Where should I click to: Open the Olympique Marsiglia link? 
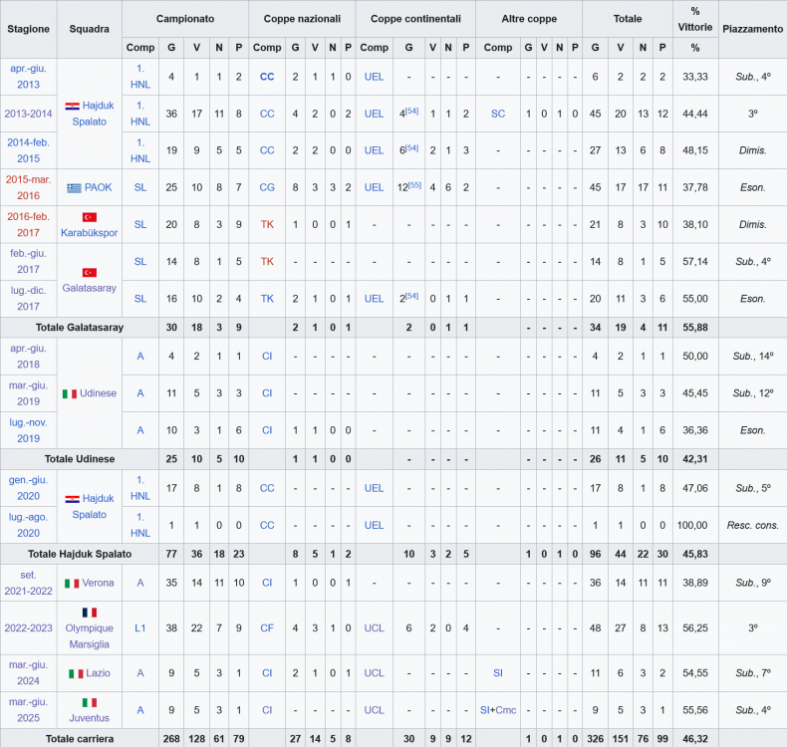90,636
